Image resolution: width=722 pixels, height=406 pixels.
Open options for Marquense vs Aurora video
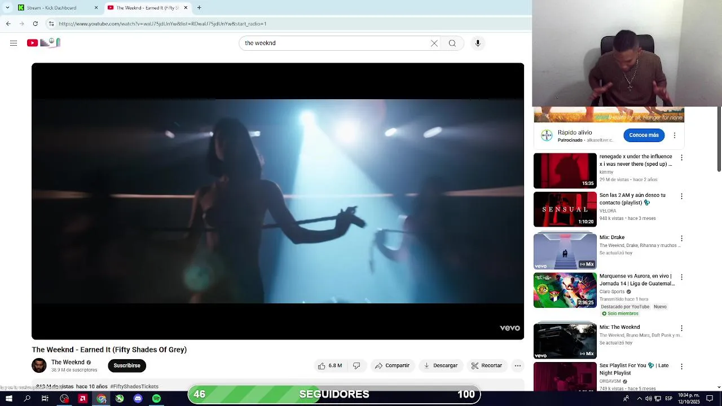click(x=681, y=277)
